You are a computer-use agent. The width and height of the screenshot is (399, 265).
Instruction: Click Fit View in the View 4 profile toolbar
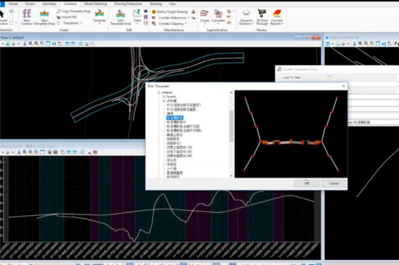(x=43, y=152)
